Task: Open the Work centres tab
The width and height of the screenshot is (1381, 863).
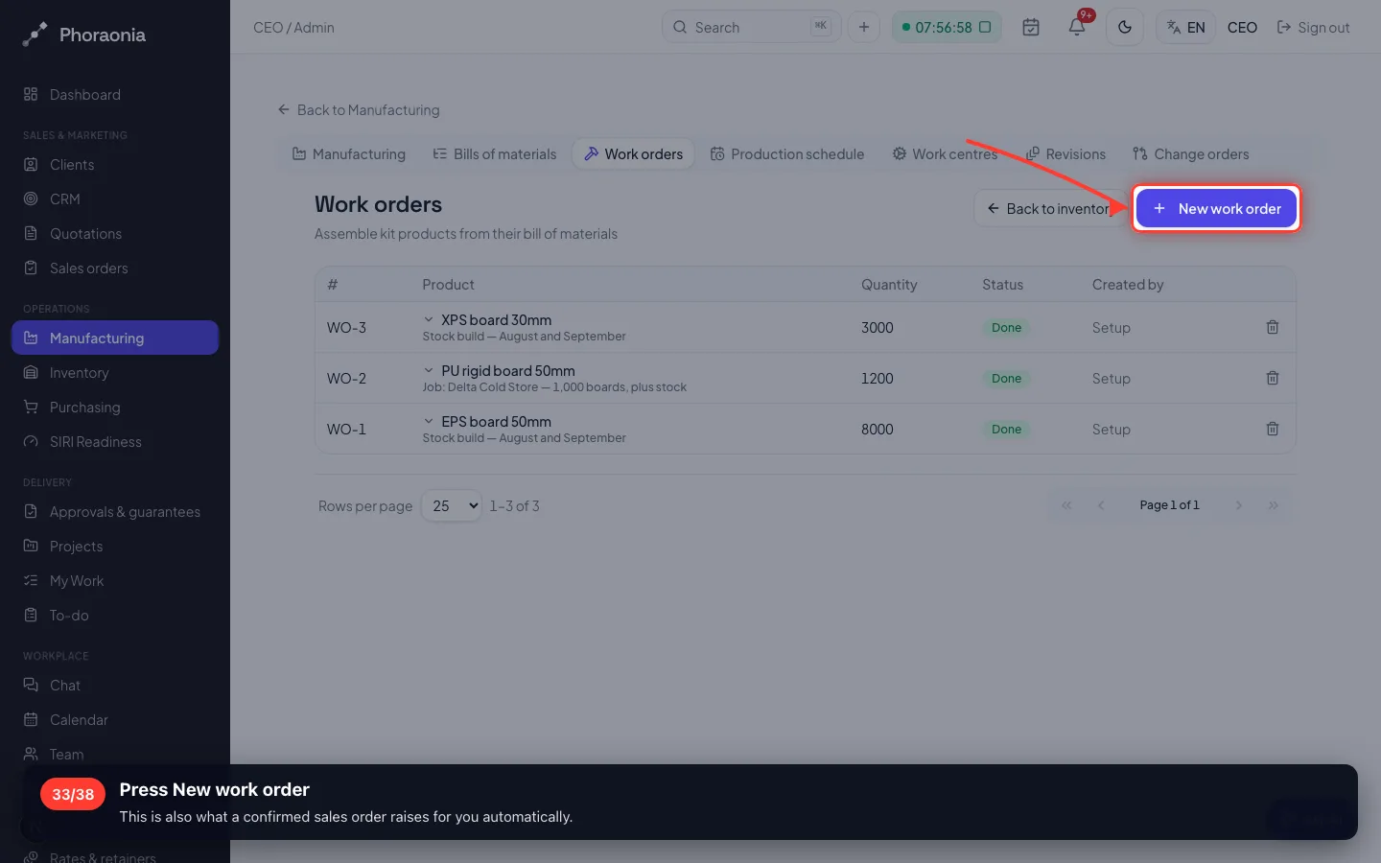Action: 945,153
